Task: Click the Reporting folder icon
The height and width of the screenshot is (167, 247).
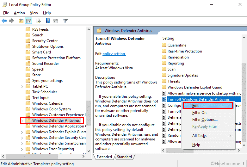Action: [164, 63]
